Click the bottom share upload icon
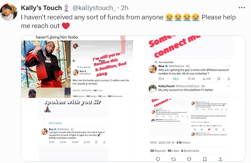The image size is (251, 163). [220, 159]
